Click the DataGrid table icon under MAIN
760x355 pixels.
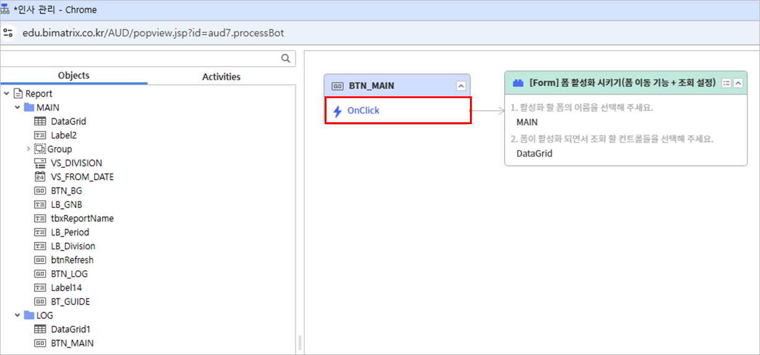pyautogui.click(x=40, y=122)
